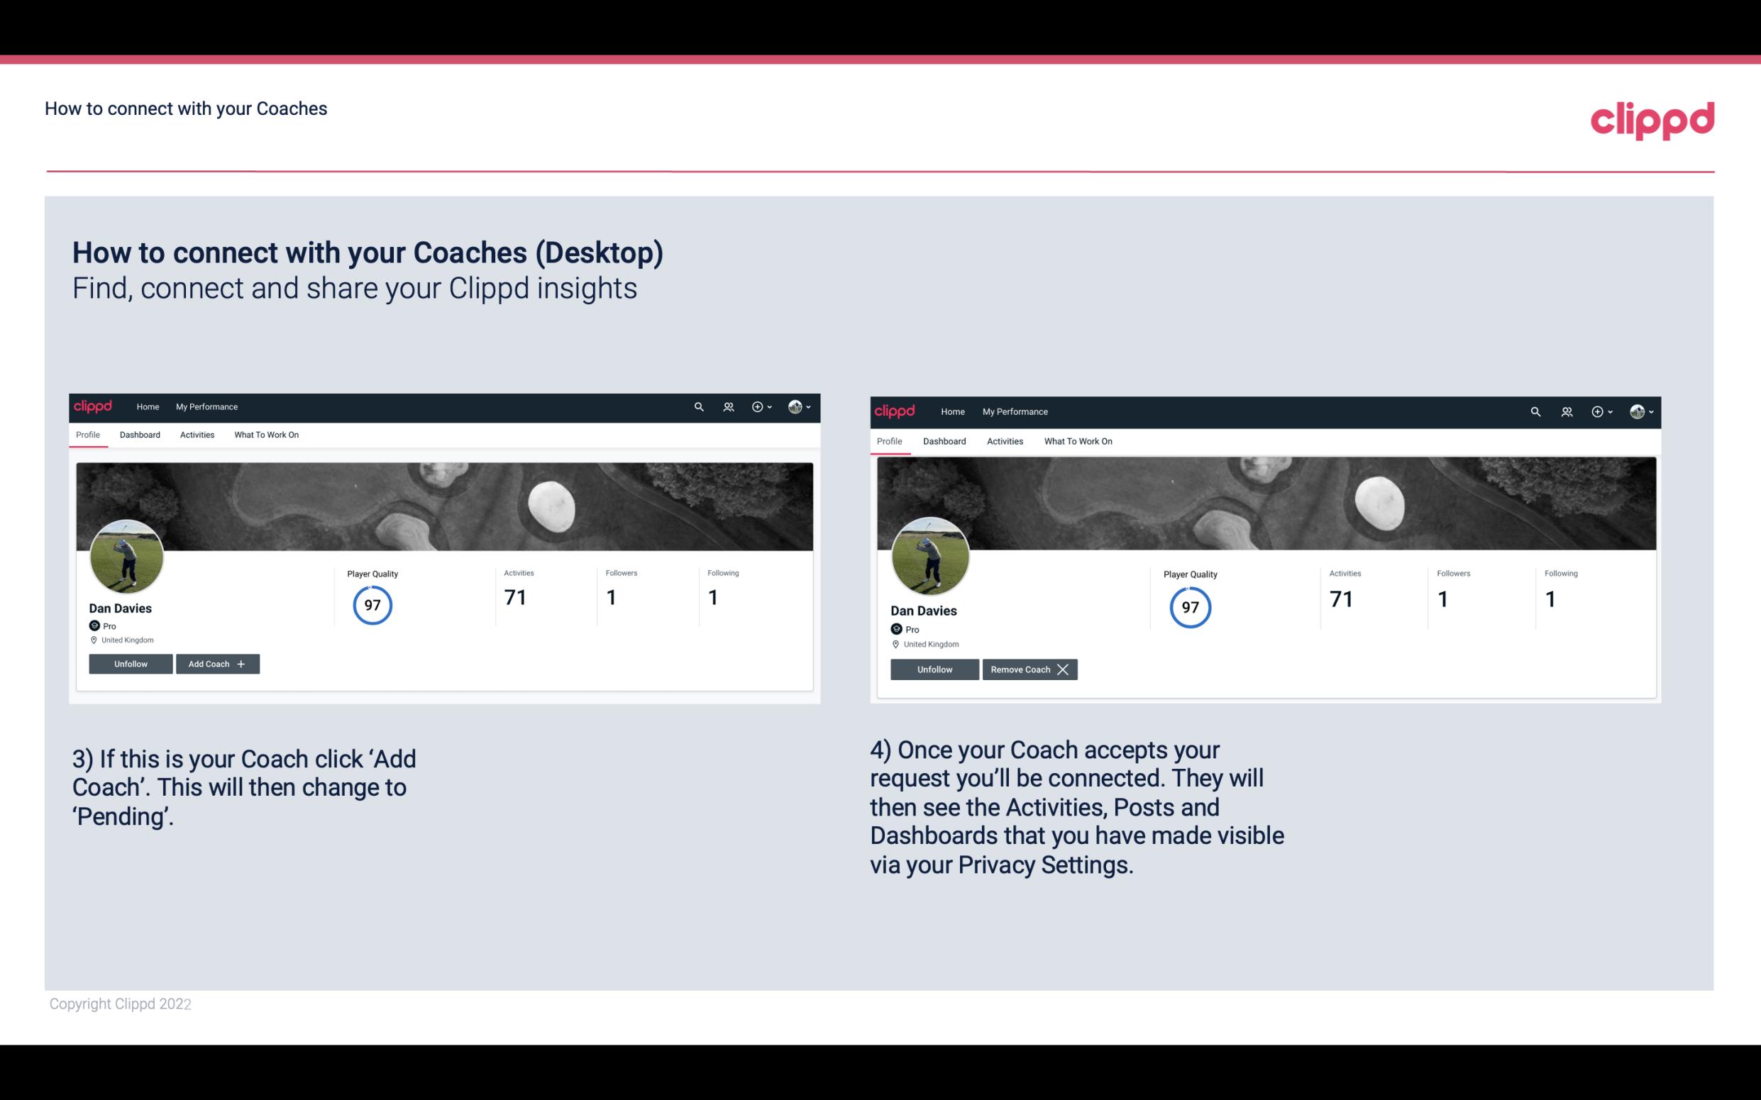Expand the 'My Performance' dropdown menu
The width and height of the screenshot is (1761, 1100).
pos(205,406)
